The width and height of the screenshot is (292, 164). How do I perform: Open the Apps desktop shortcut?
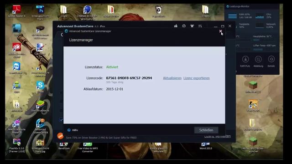(x=16, y=87)
